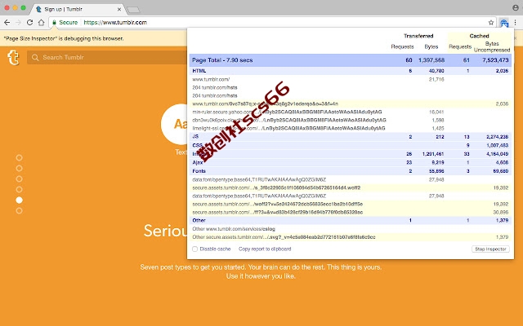This screenshot has height=326, width=523.
Task: Enable the Disable cache checkbox
Action: pyautogui.click(x=195, y=249)
